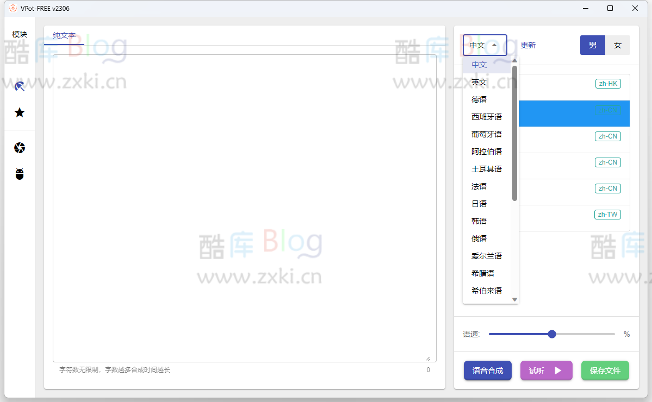Select the umbrella tool icon in the sidebar
The width and height of the screenshot is (652, 402).
(x=20, y=86)
